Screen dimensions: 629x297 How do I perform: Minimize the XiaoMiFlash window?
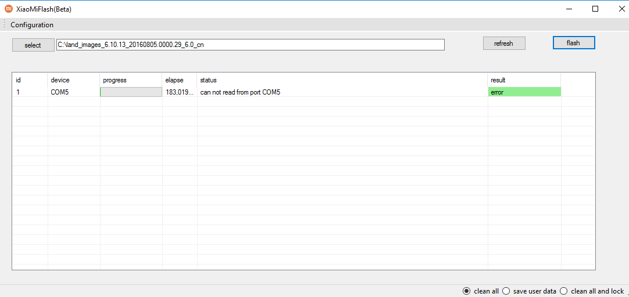(569, 9)
